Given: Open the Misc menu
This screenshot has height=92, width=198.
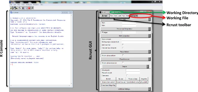Looking at the screenshot, I should (x=23, y=5).
